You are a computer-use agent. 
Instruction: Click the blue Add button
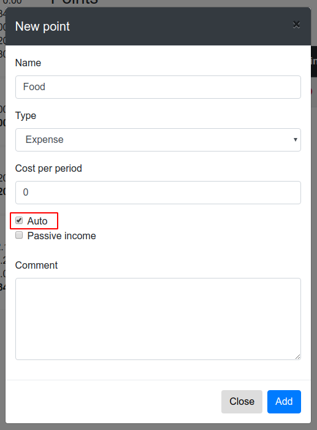(284, 402)
